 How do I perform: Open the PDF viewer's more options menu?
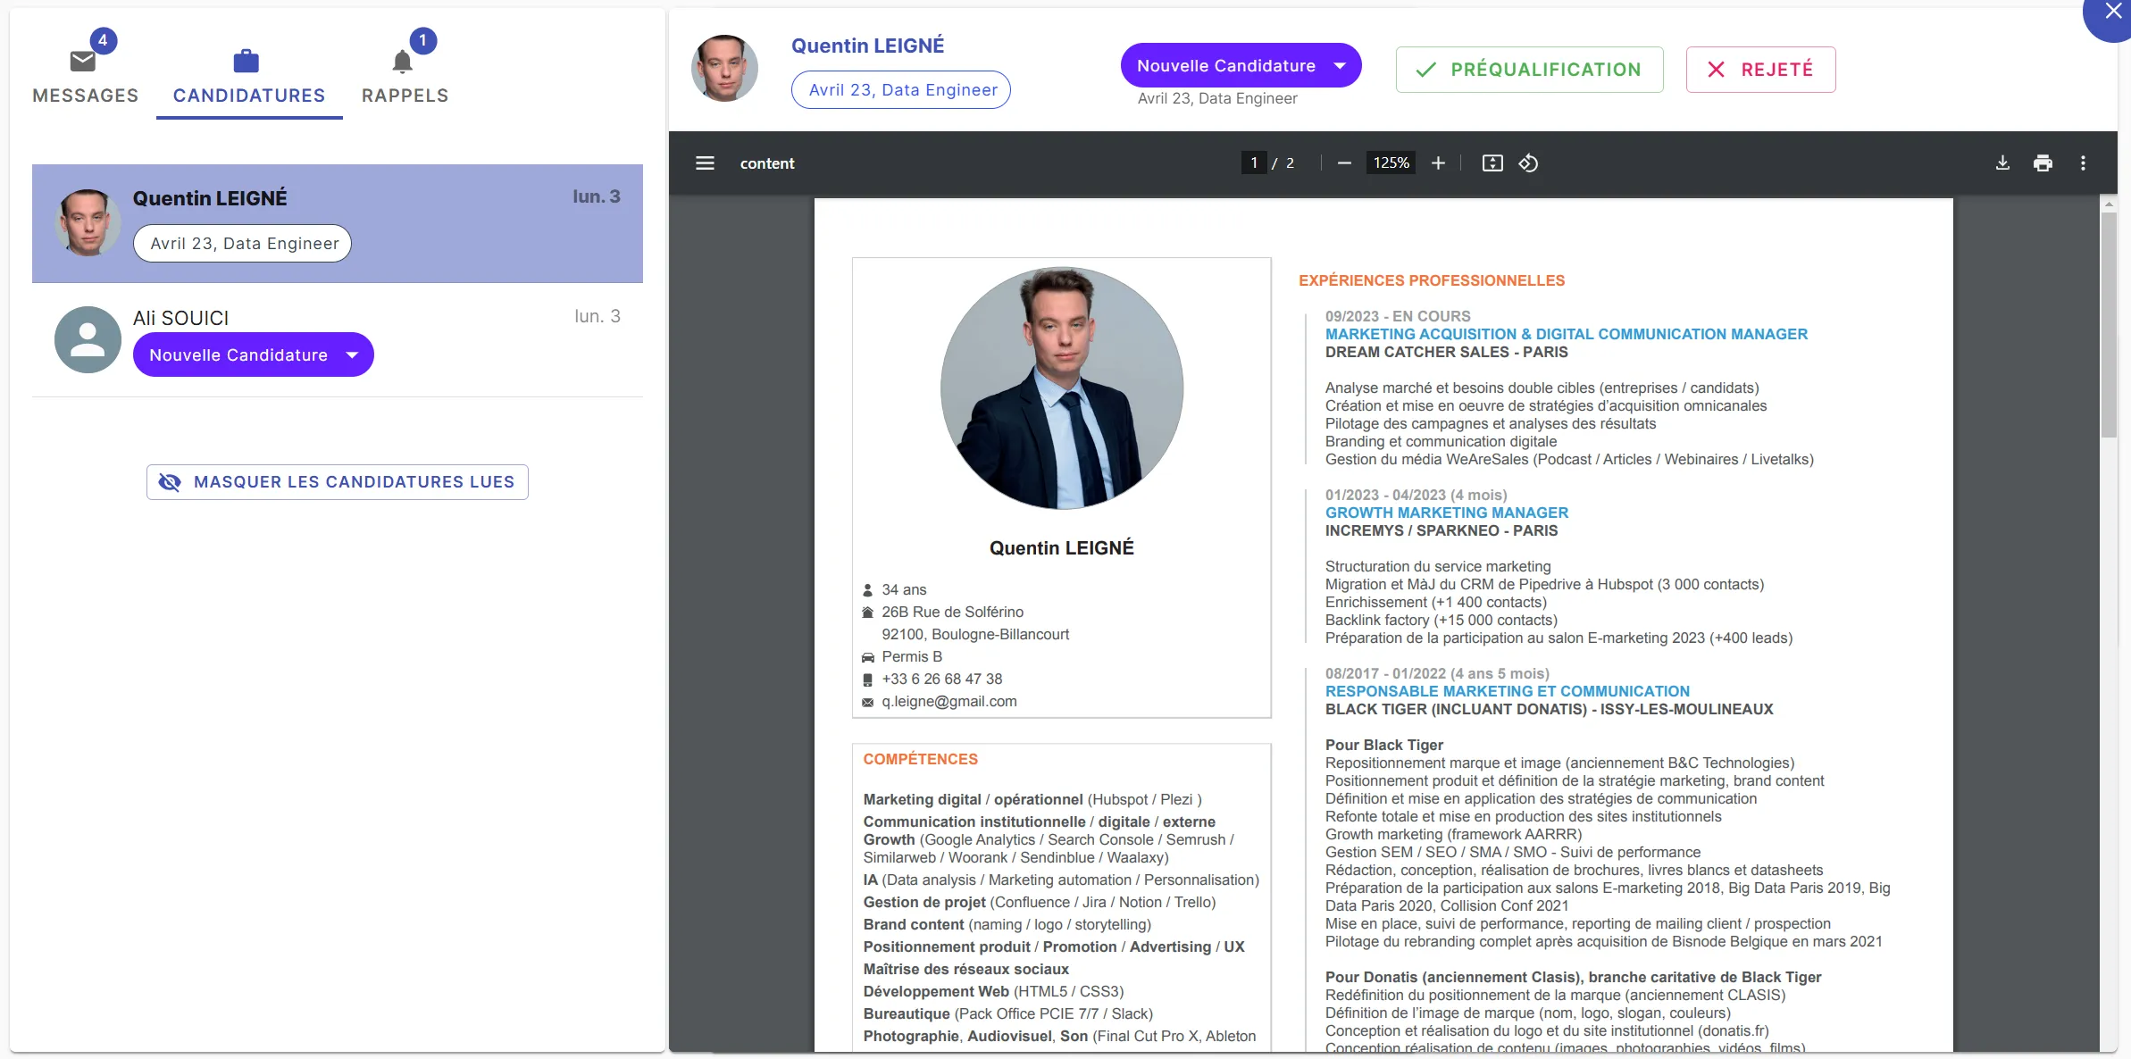click(2082, 163)
